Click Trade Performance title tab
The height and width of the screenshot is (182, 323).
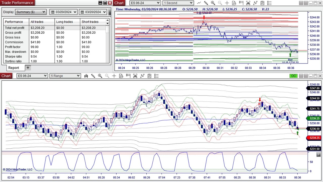(x=17, y=3)
